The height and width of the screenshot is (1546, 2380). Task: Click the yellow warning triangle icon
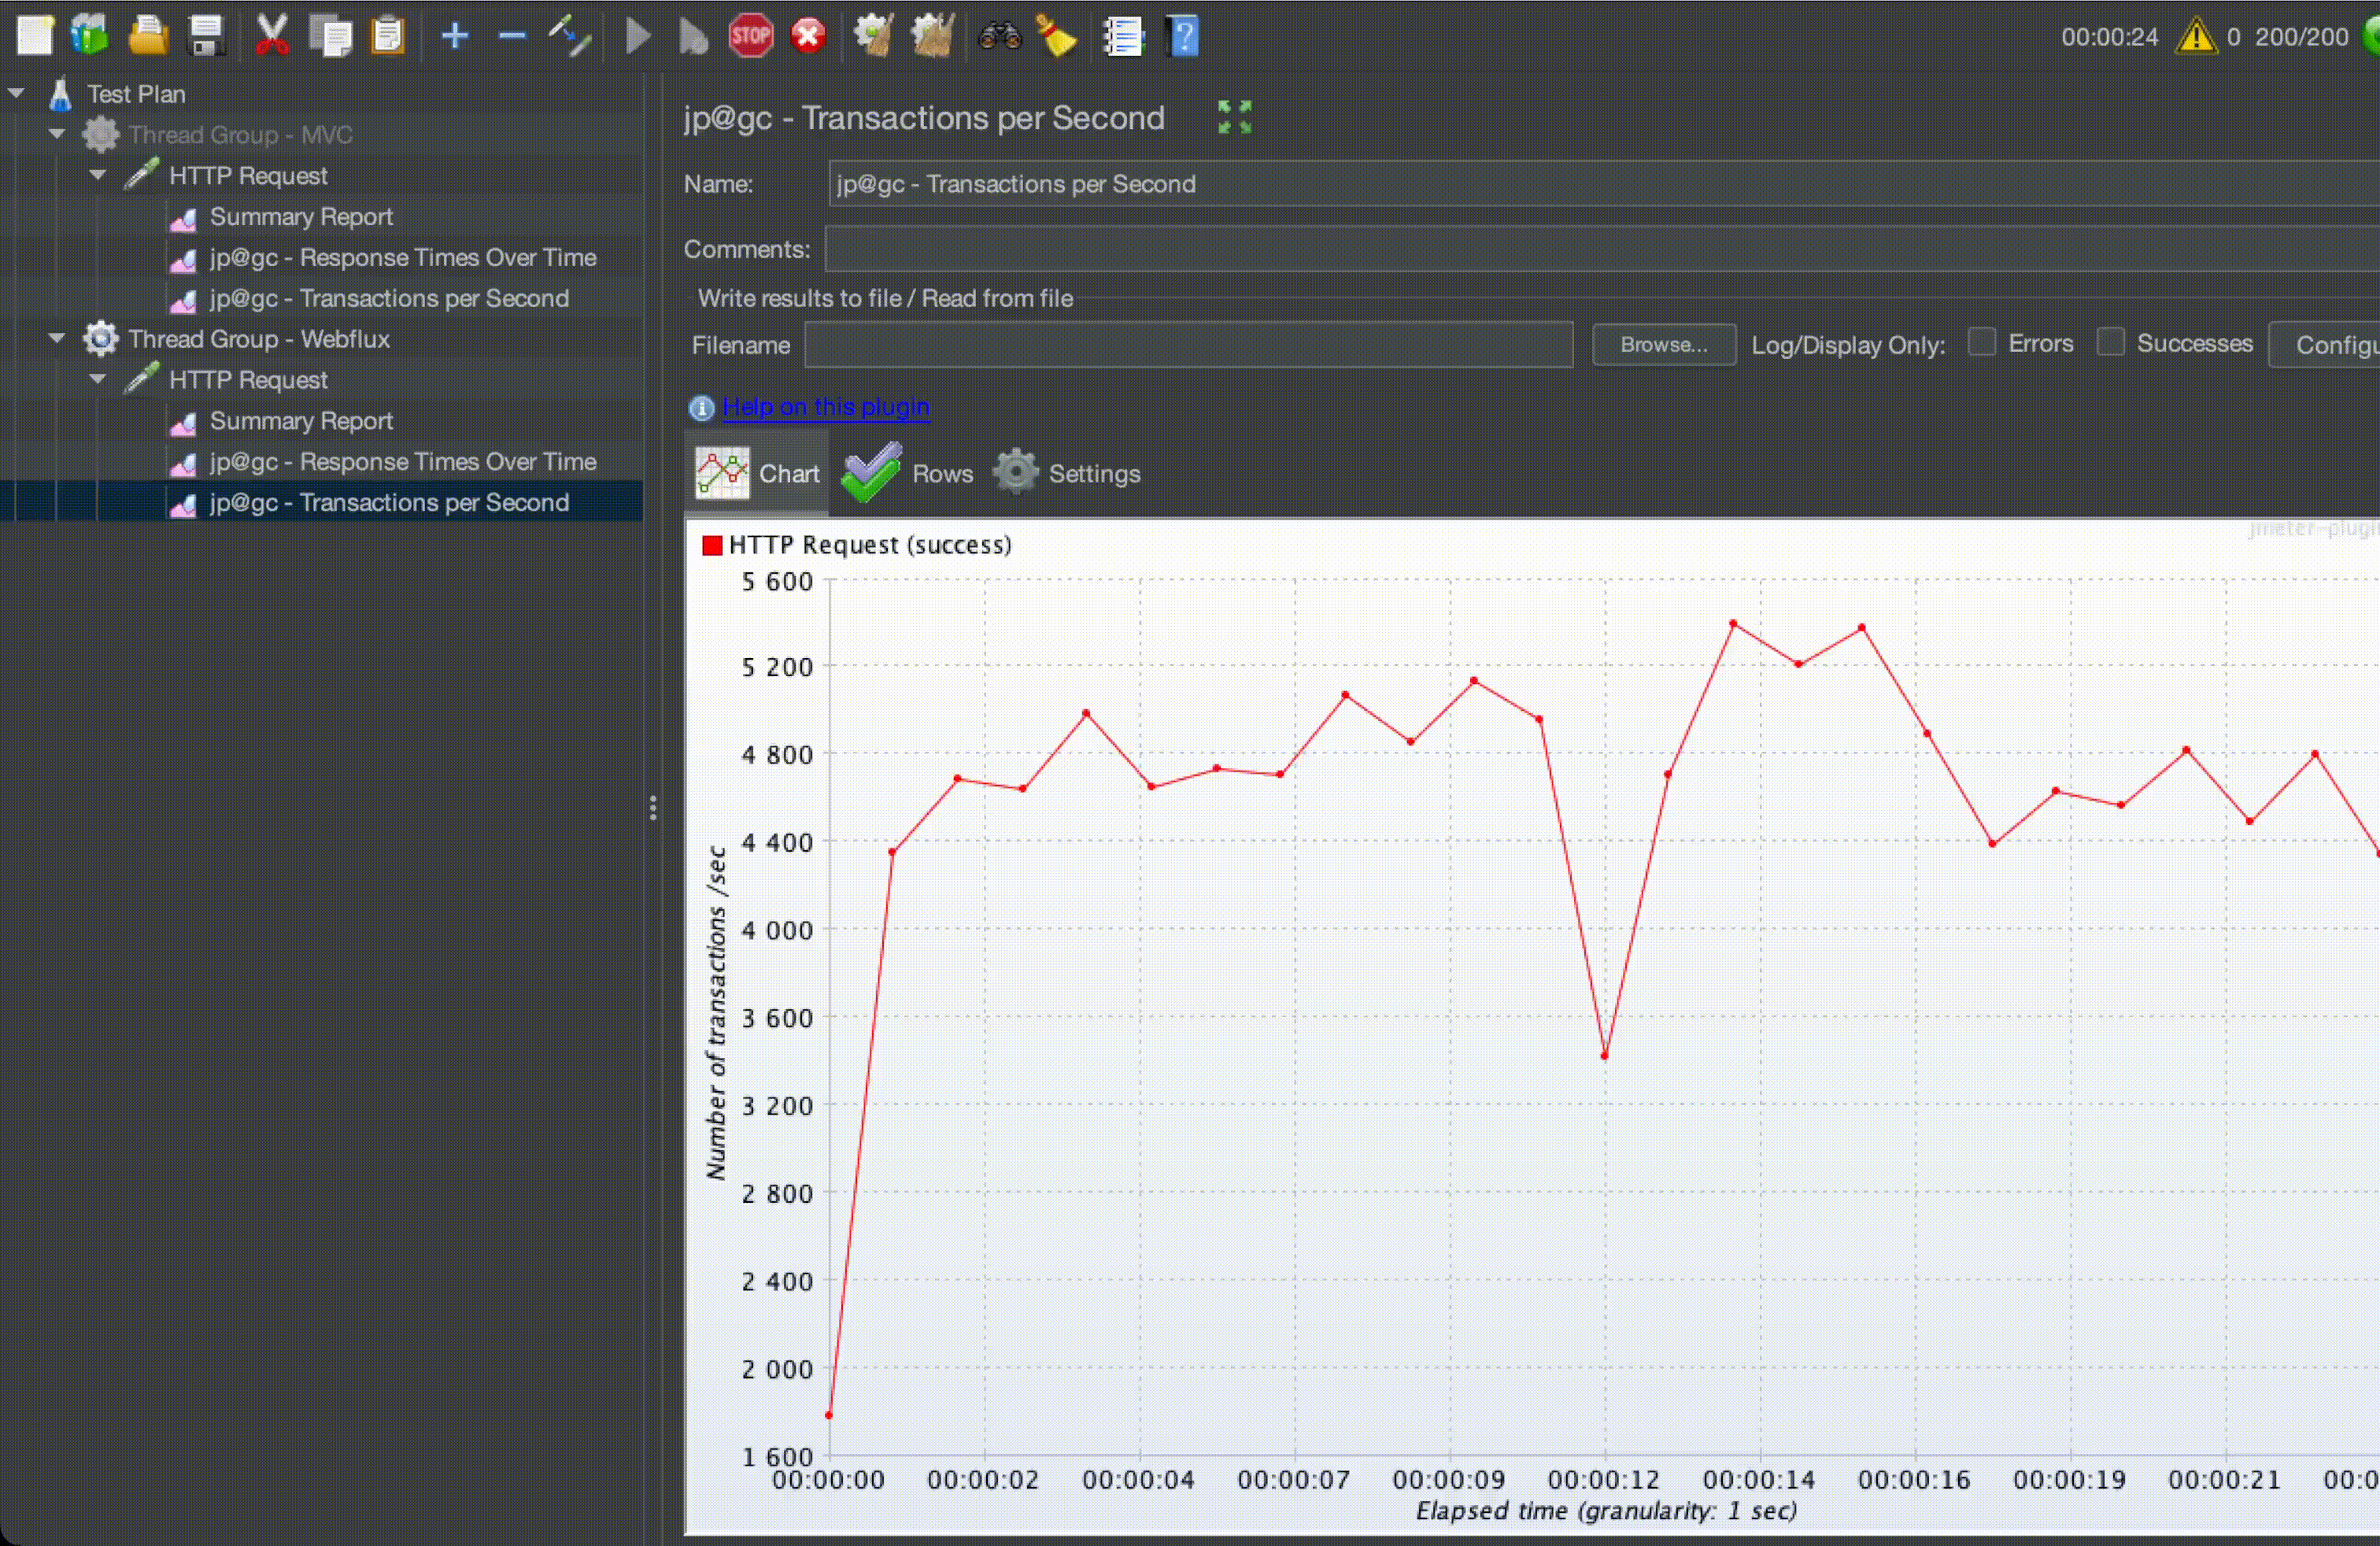(2196, 37)
